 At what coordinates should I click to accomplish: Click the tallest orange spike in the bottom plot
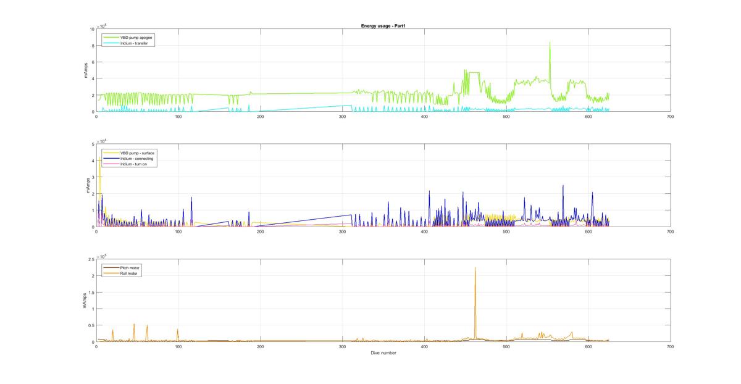click(475, 269)
